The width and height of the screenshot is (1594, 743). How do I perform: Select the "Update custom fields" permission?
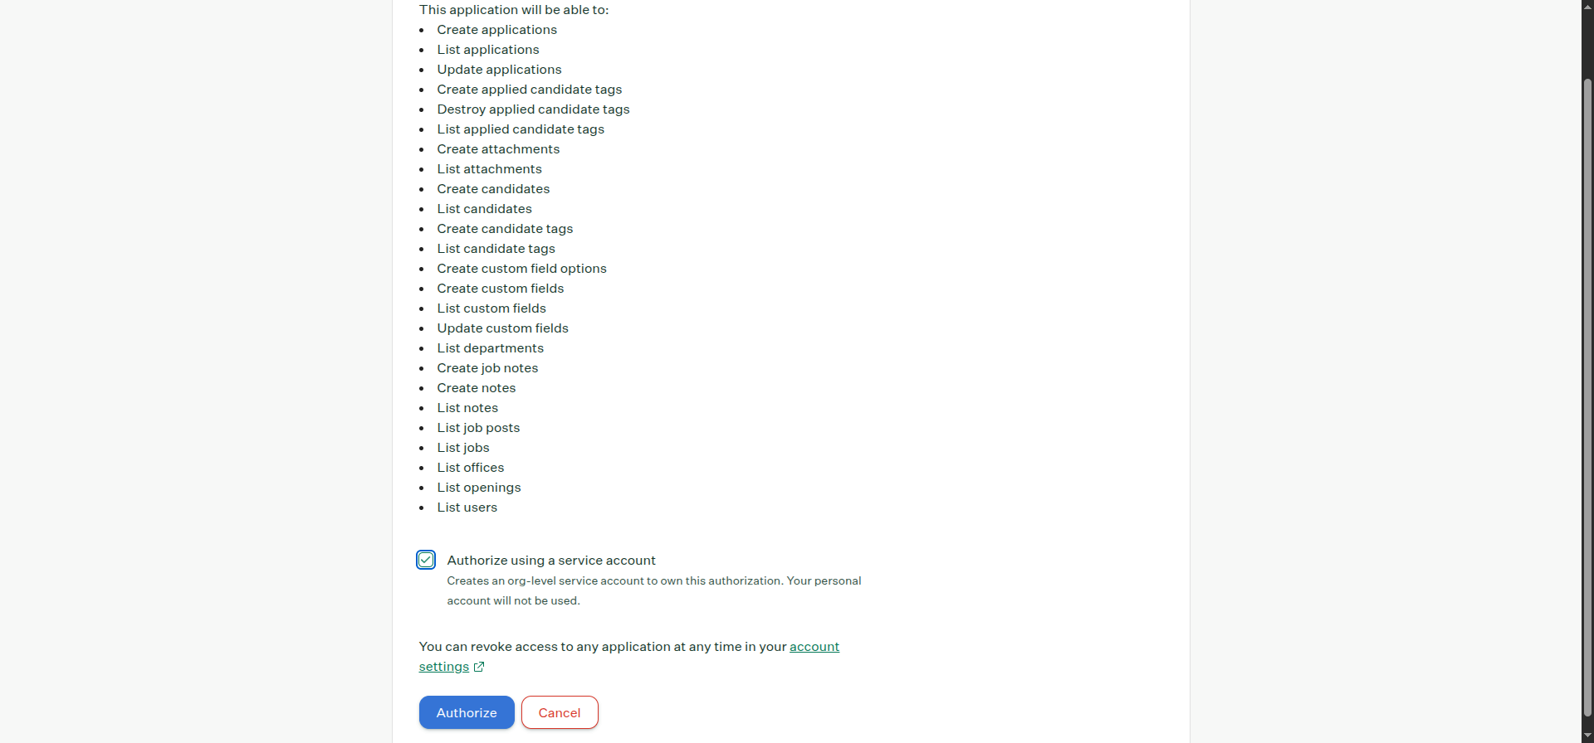[x=502, y=328]
